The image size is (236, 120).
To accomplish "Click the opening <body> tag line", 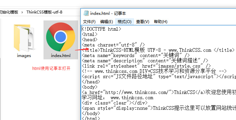I will tap(90, 87).
